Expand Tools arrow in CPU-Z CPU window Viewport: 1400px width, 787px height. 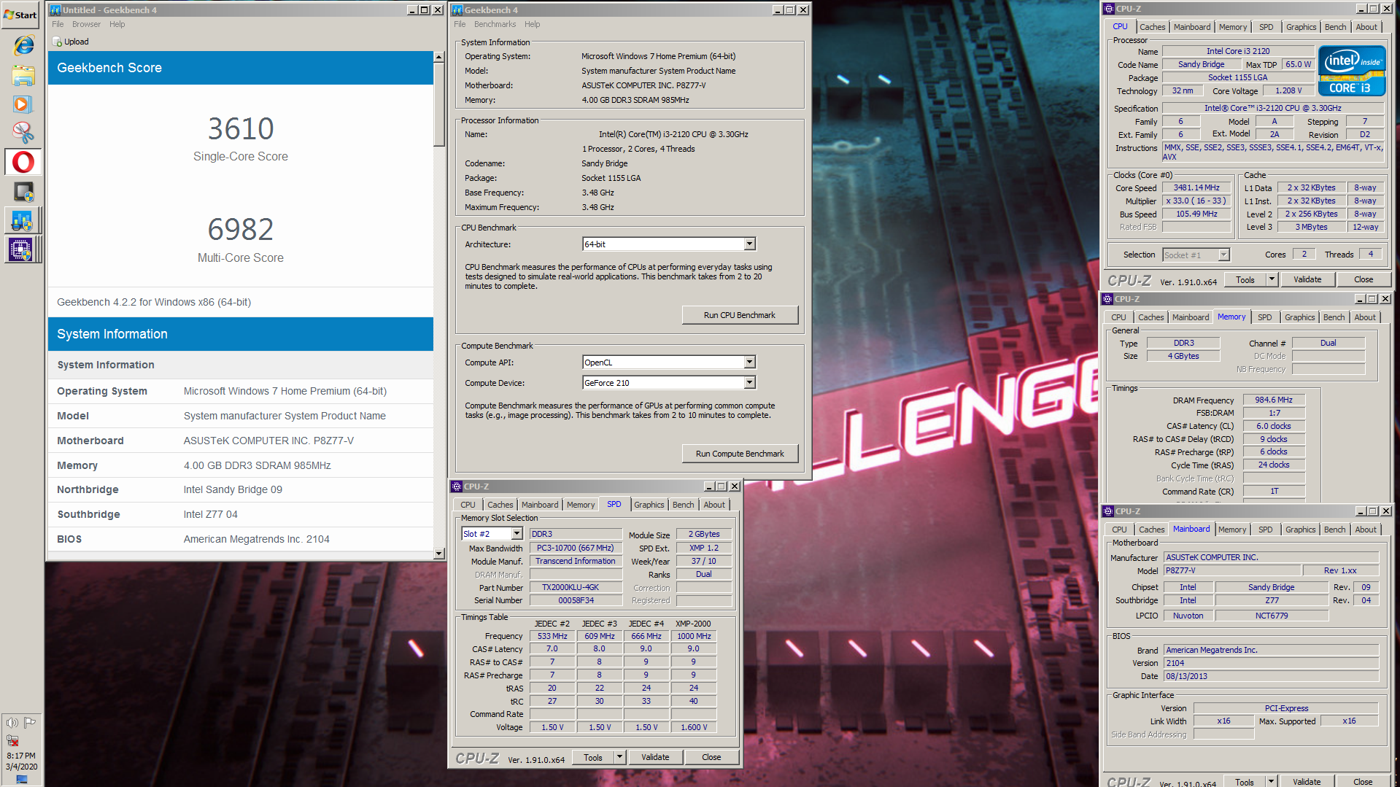pos(1272,279)
